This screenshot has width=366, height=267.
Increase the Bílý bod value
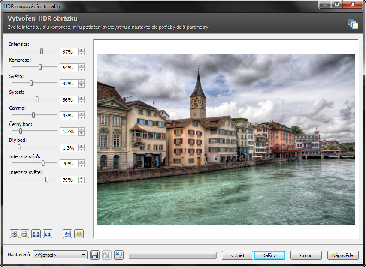pyautogui.click(x=82, y=146)
